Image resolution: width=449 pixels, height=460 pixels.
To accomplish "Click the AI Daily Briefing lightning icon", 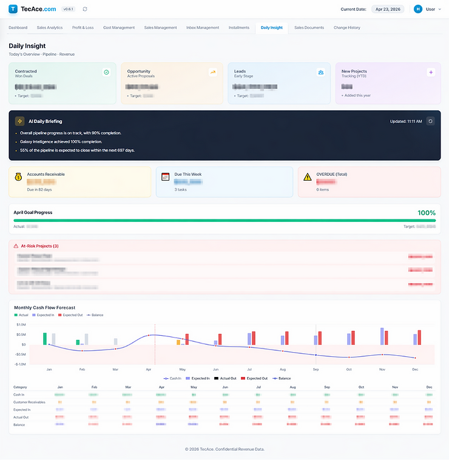I will (19, 121).
